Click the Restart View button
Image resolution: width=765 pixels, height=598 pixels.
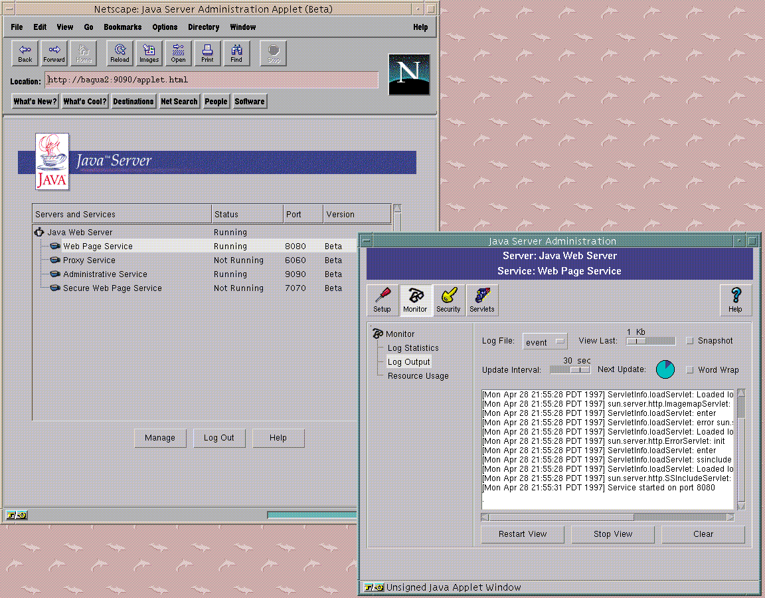(x=523, y=534)
